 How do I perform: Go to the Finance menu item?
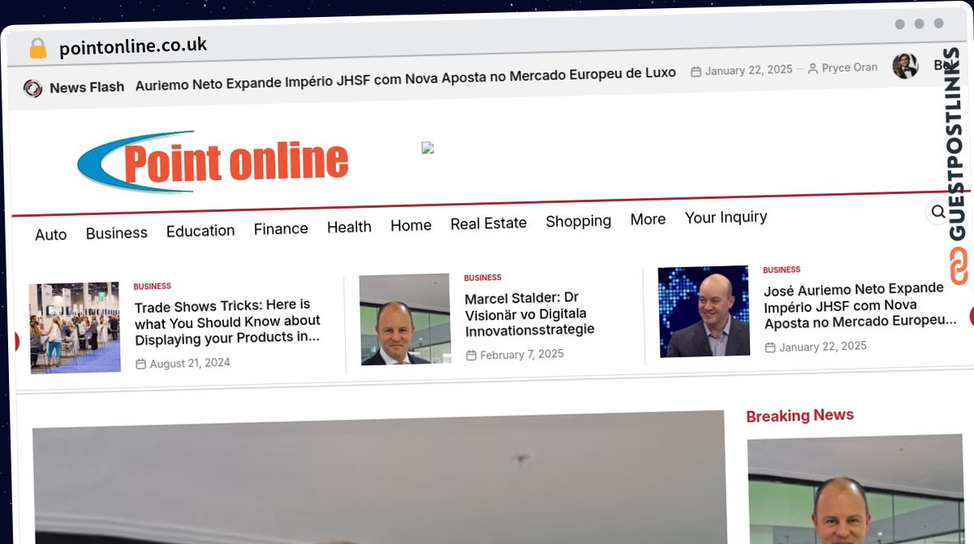[x=281, y=229]
